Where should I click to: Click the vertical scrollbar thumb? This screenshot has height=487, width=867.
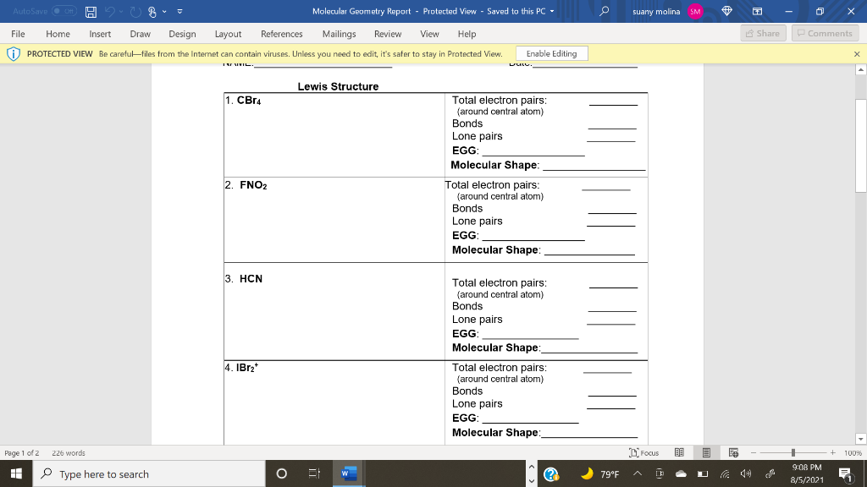point(861,145)
